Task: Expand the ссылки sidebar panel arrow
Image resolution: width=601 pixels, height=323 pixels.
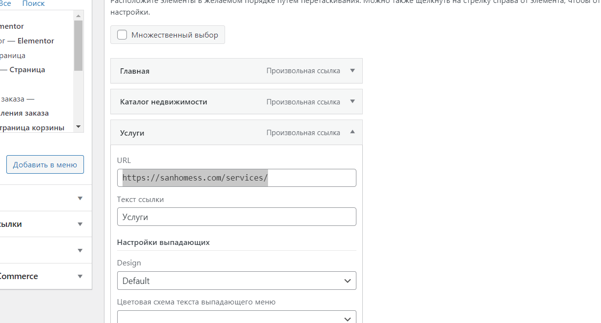Action: (80, 224)
